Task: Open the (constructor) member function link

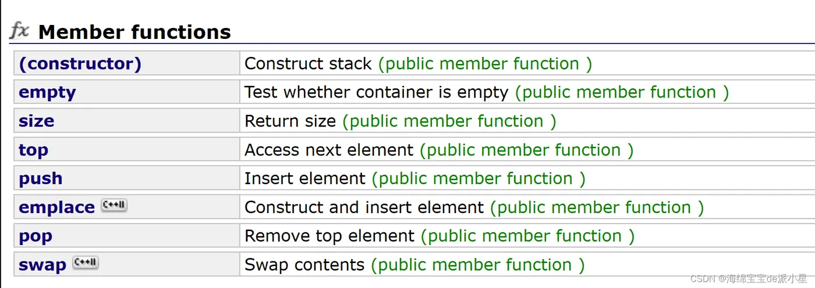Action: [80, 63]
